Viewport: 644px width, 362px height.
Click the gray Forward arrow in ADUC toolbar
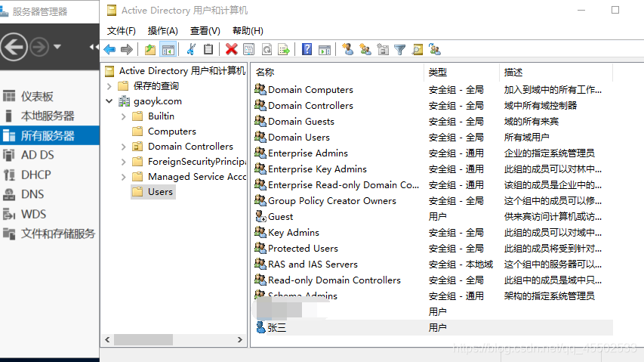click(x=127, y=50)
